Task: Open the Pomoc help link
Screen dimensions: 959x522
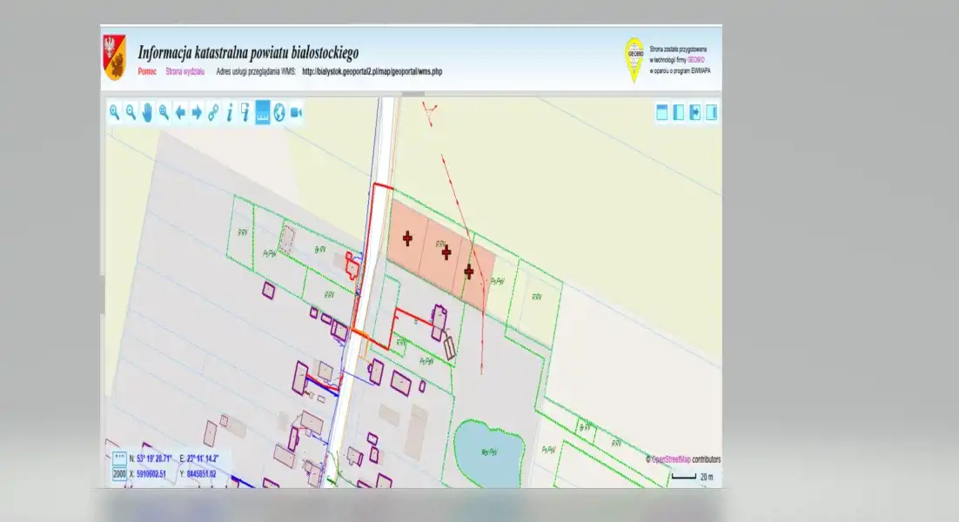Action: tap(147, 71)
